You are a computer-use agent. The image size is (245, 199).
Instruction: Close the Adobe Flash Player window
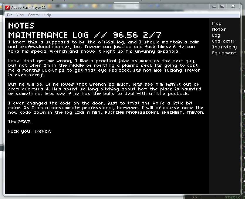233,6
